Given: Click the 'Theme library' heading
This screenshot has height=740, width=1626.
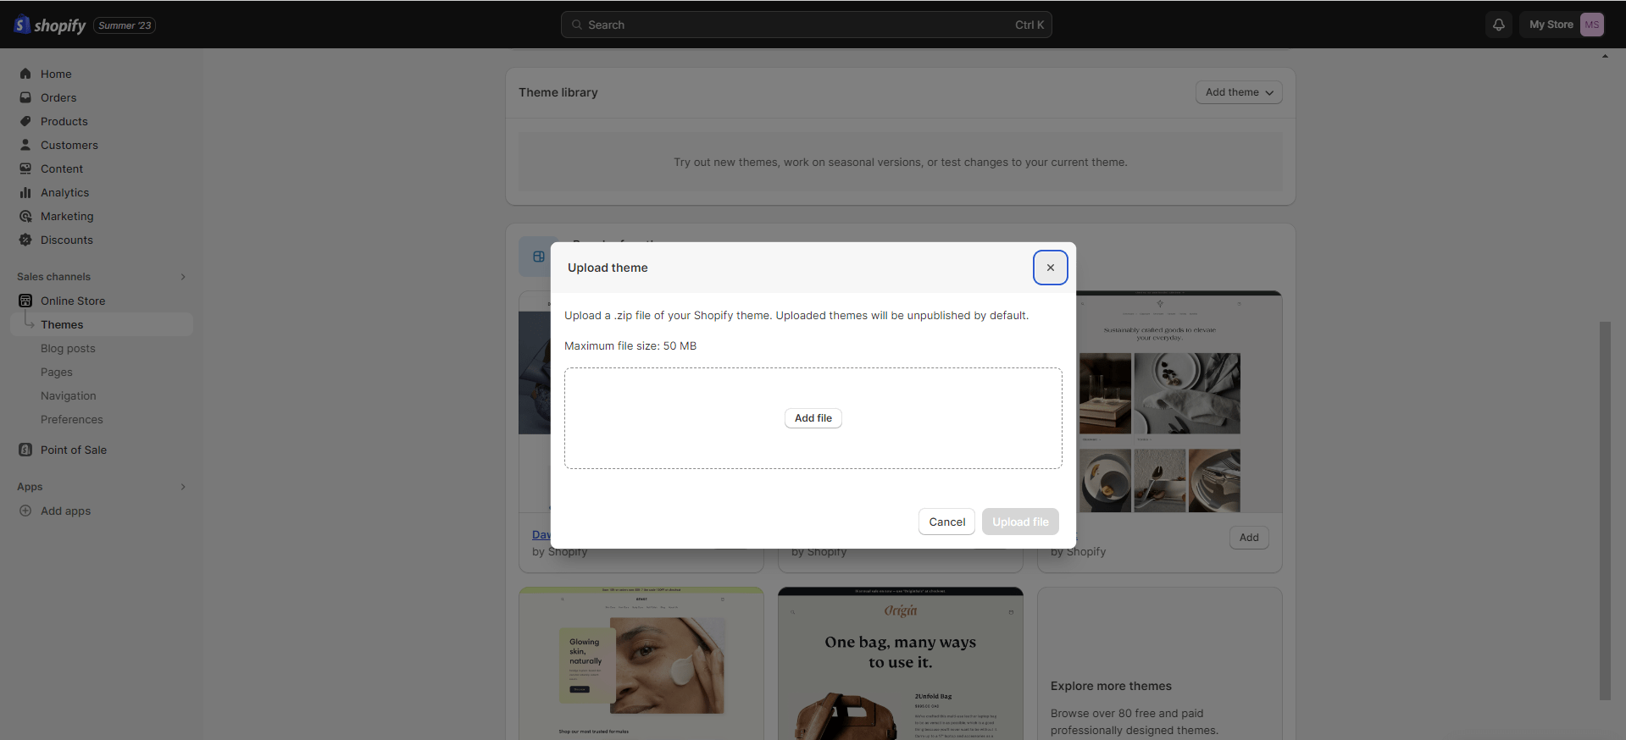Looking at the screenshot, I should [558, 92].
